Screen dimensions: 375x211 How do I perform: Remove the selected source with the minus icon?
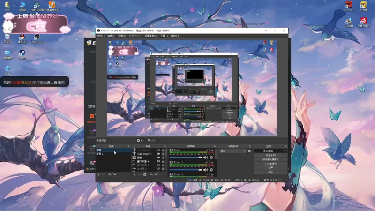click(x=140, y=174)
